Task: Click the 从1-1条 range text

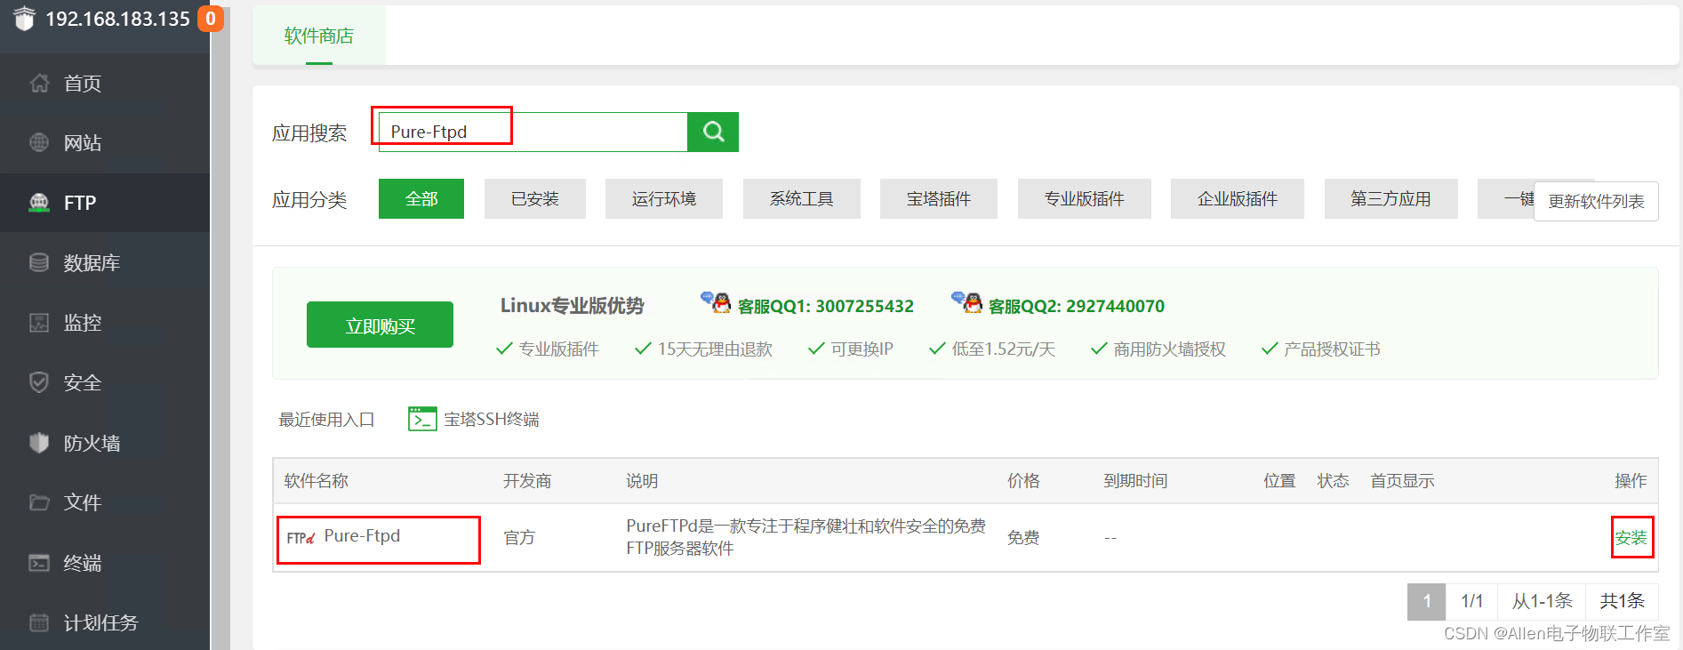Action: [1543, 601]
